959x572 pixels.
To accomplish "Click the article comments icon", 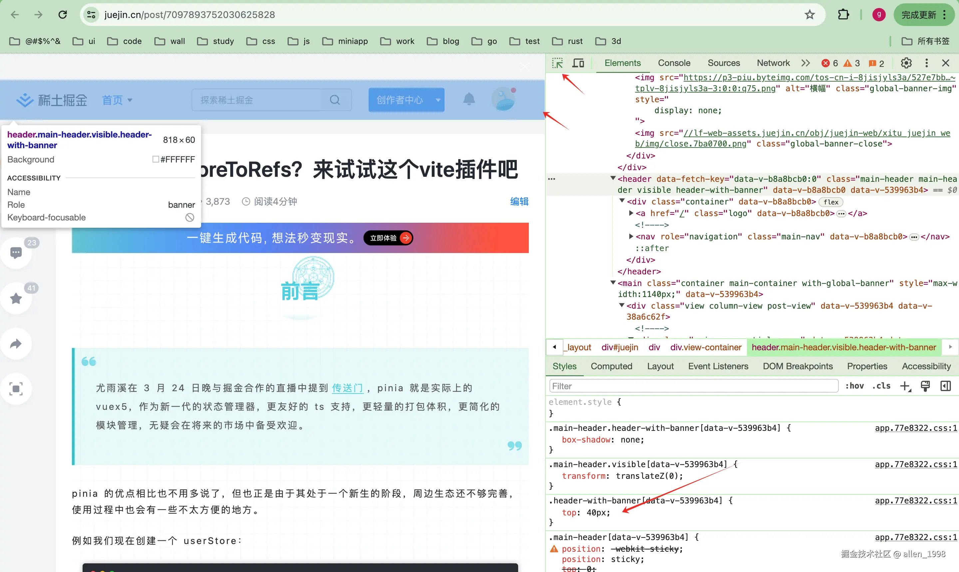I will coord(16,253).
